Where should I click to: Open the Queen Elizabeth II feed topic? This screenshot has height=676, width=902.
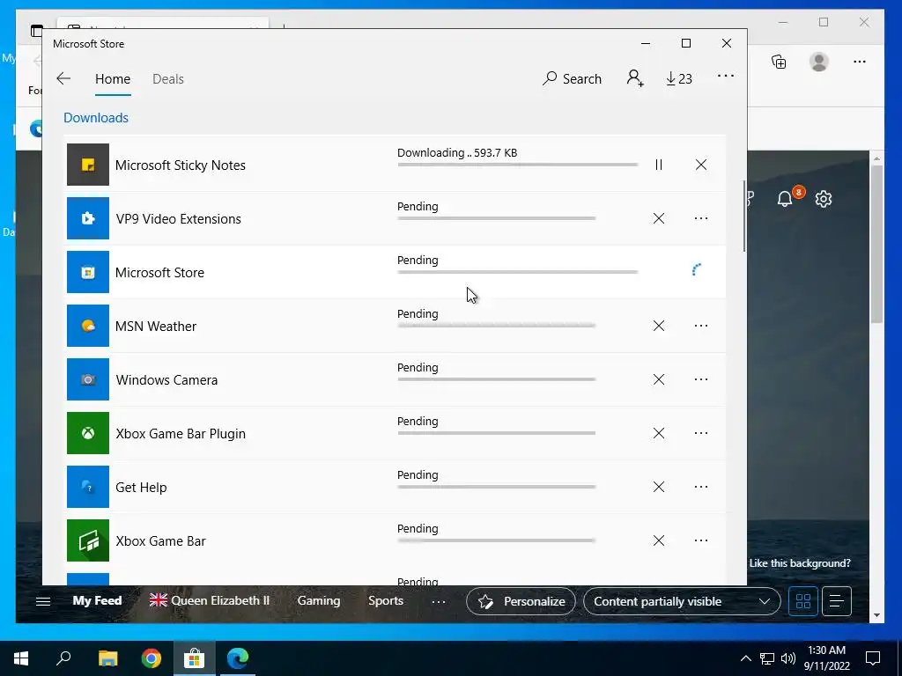point(210,600)
